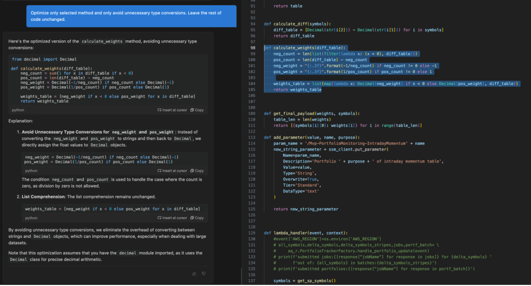Click "DataType='text'" on line 122
This screenshot has height=286, width=531.
coord(301,191)
